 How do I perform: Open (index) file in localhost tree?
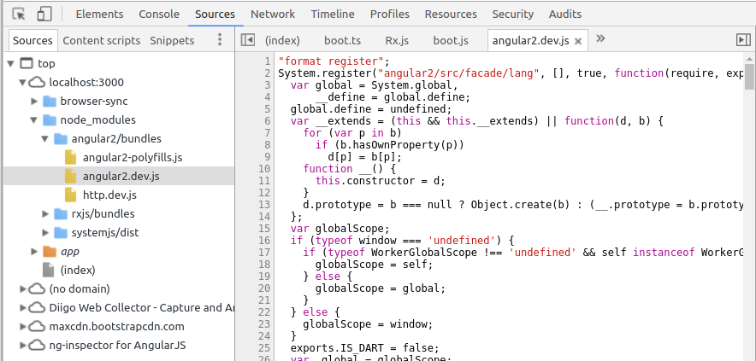[x=78, y=270]
